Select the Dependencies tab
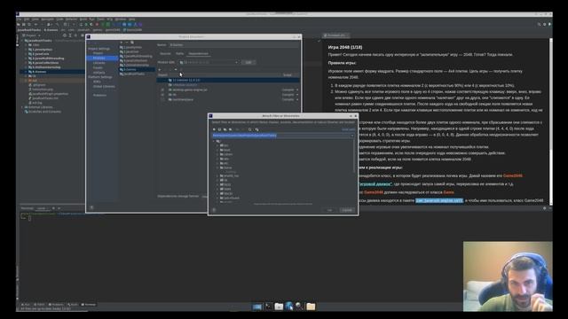The width and height of the screenshot is (568, 319). [198, 53]
